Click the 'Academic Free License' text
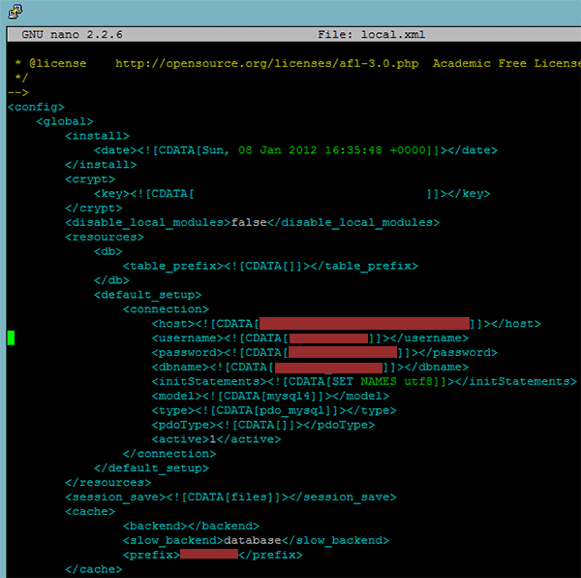Image resolution: width=581 pixels, height=578 pixels. point(506,63)
